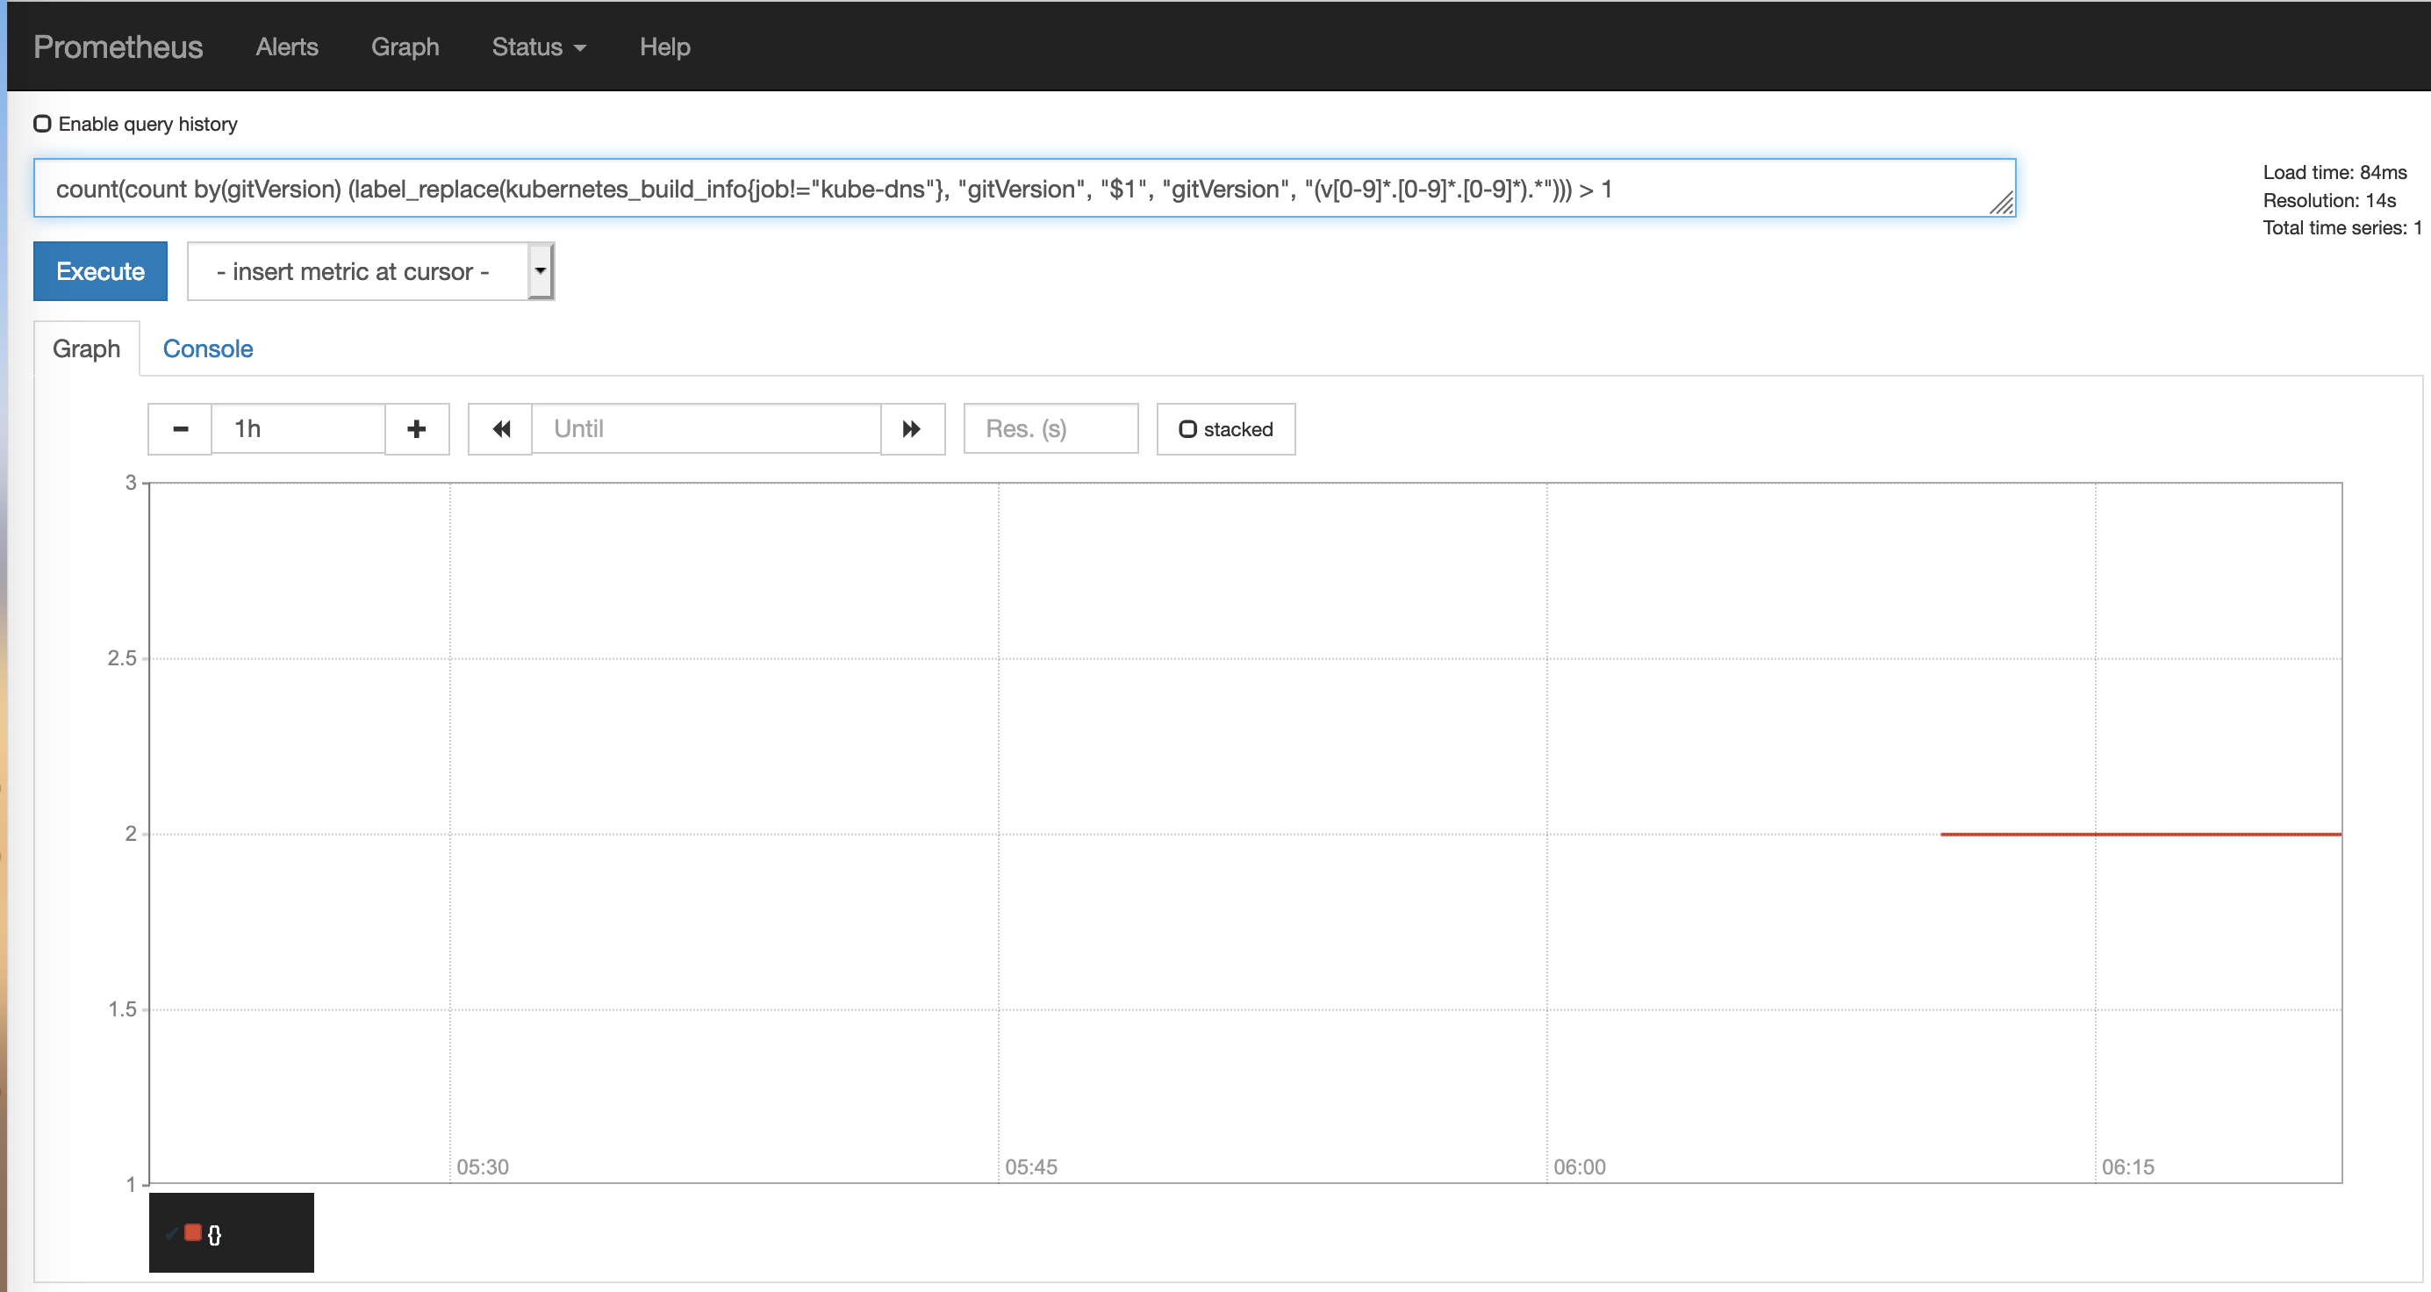2431x1292 pixels.
Task: Click the minus icon to decrease range
Action: pos(180,429)
